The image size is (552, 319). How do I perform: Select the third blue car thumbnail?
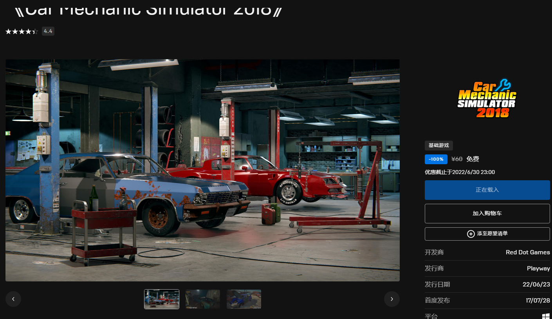pos(244,299)
